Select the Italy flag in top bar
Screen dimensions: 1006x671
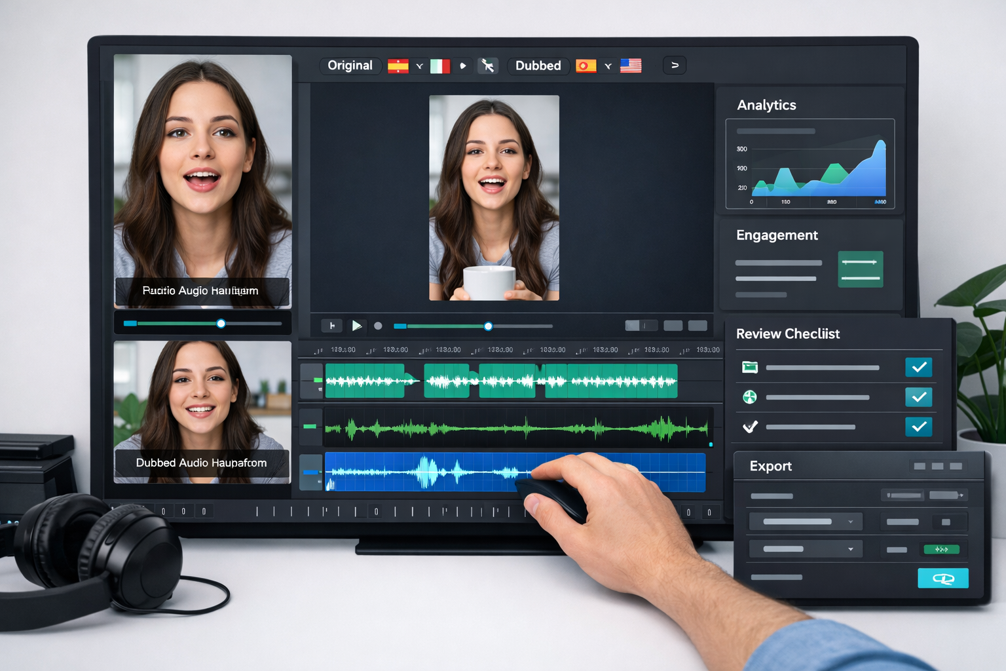coord(440,66)
